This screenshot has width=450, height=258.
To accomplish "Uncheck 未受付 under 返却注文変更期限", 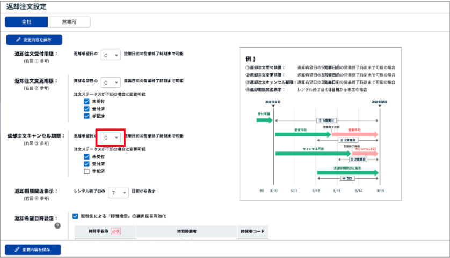I will (x=87, y=101).
